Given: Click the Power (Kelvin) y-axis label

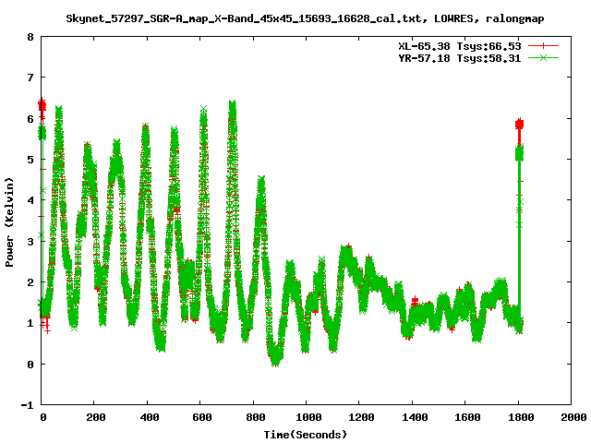Looking at the screenshot, I should pos(9,222).
